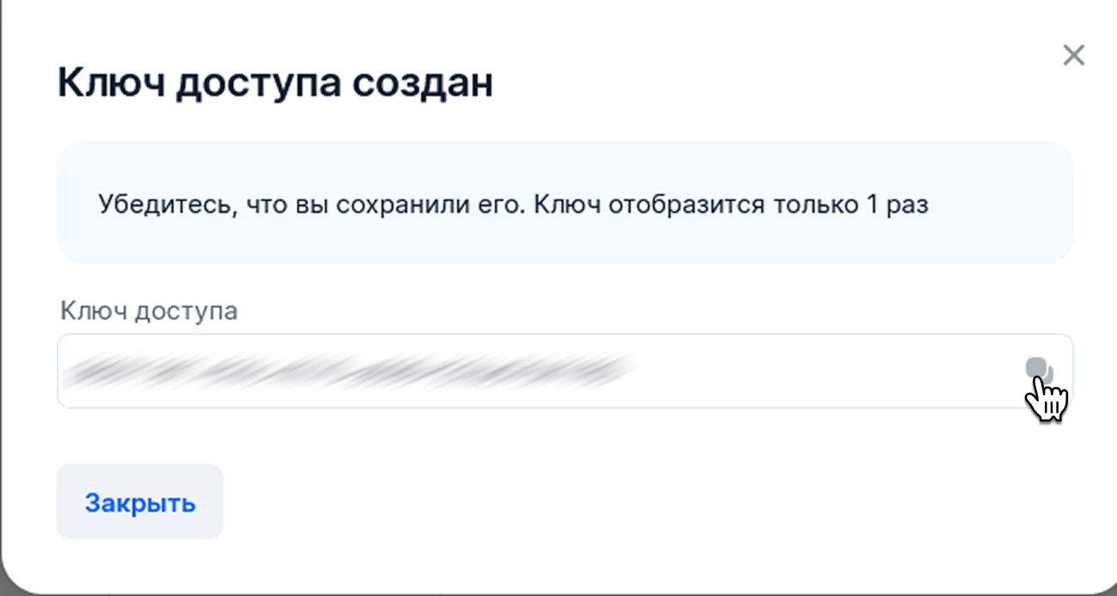
Task: Click the blue Закрыть label text
Action: (140, 503)
